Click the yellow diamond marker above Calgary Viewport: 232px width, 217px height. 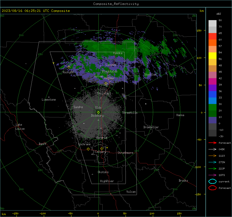pyautogui.click(x=102, y=149)
